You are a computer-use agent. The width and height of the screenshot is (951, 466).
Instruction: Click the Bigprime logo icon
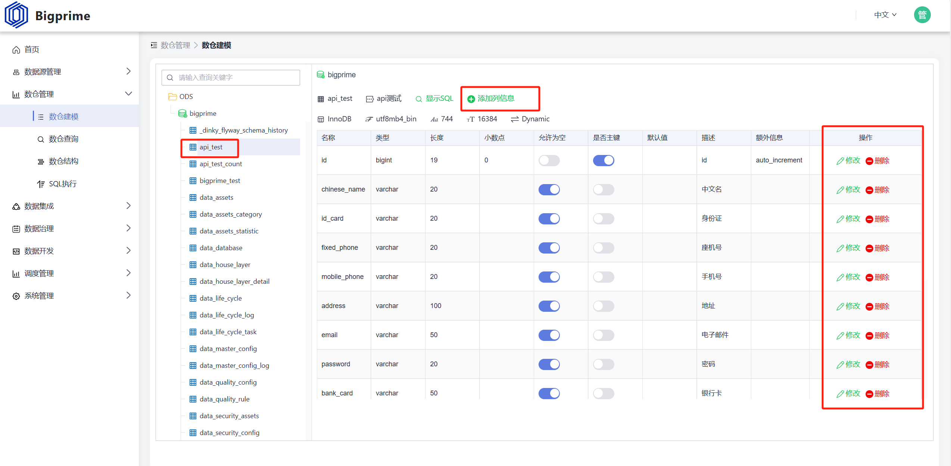click(16, 15)
